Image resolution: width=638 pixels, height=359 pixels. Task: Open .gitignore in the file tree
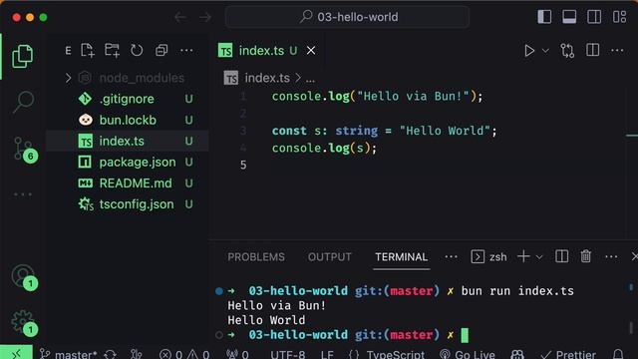127,99
